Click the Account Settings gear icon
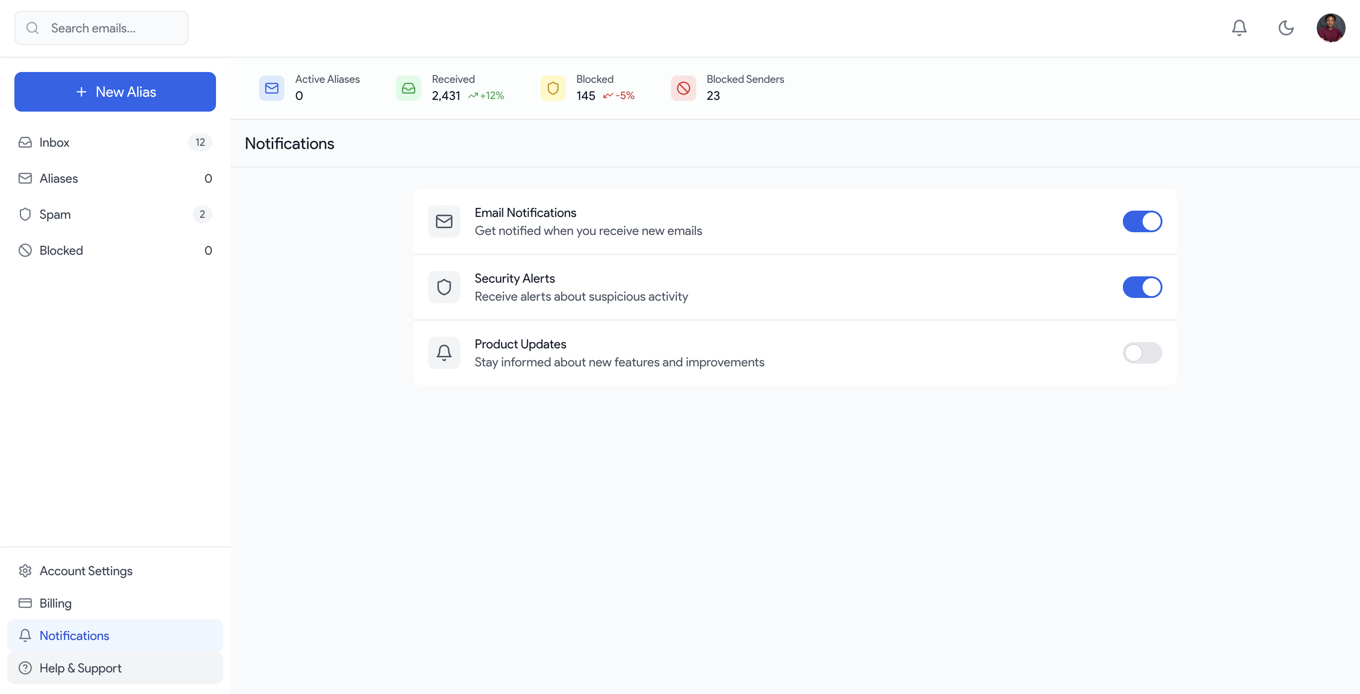 tap(25, 571)
